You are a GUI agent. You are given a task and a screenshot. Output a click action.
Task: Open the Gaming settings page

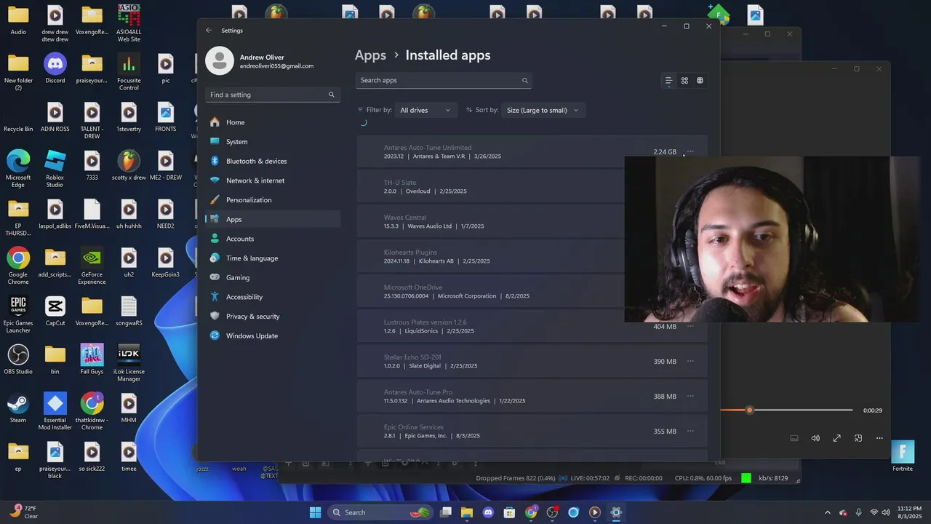click(x=273, y=277)
